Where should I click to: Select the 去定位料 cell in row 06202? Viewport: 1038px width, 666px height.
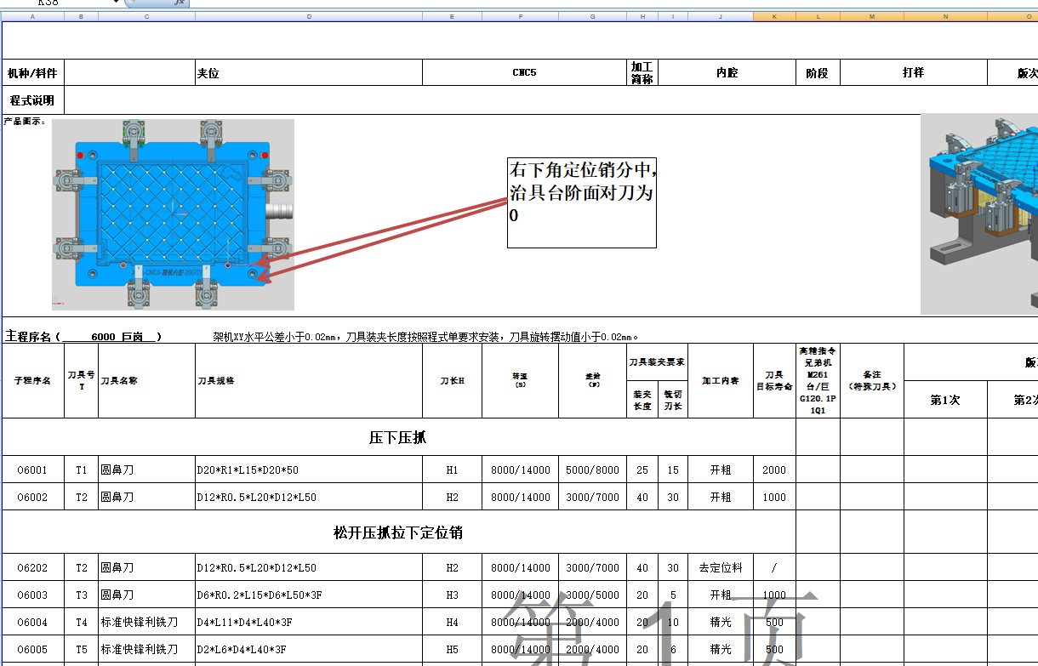(721, 567)
